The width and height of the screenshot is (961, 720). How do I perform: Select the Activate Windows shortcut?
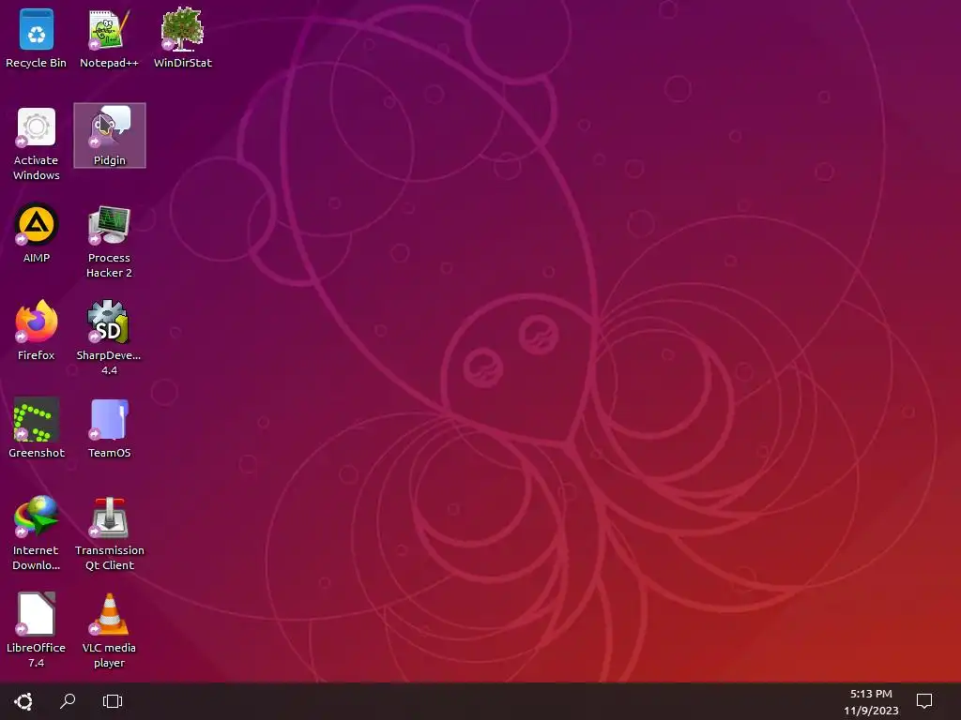37,143
